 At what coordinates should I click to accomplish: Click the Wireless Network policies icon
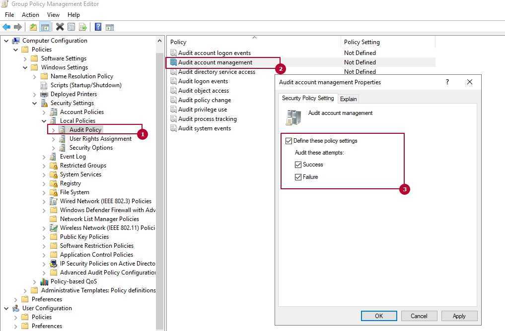[54, 228]
